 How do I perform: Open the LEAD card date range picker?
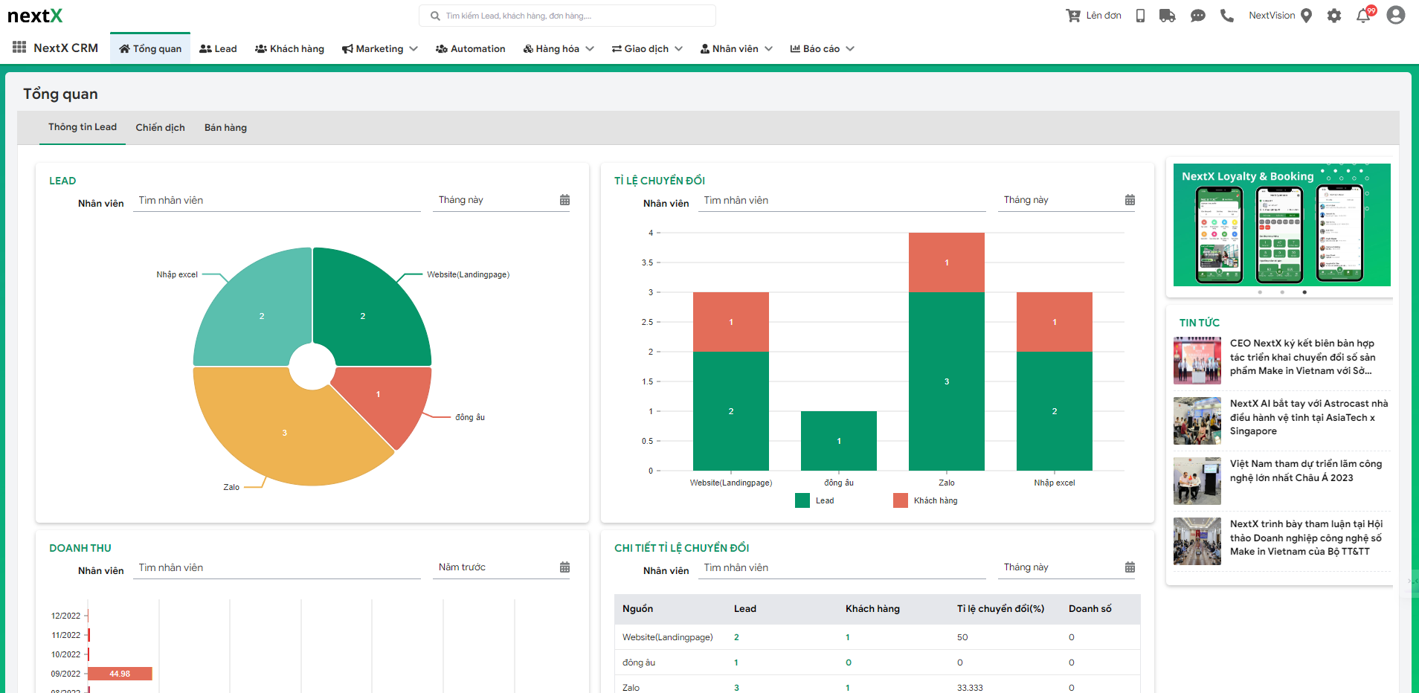[564, 200]
